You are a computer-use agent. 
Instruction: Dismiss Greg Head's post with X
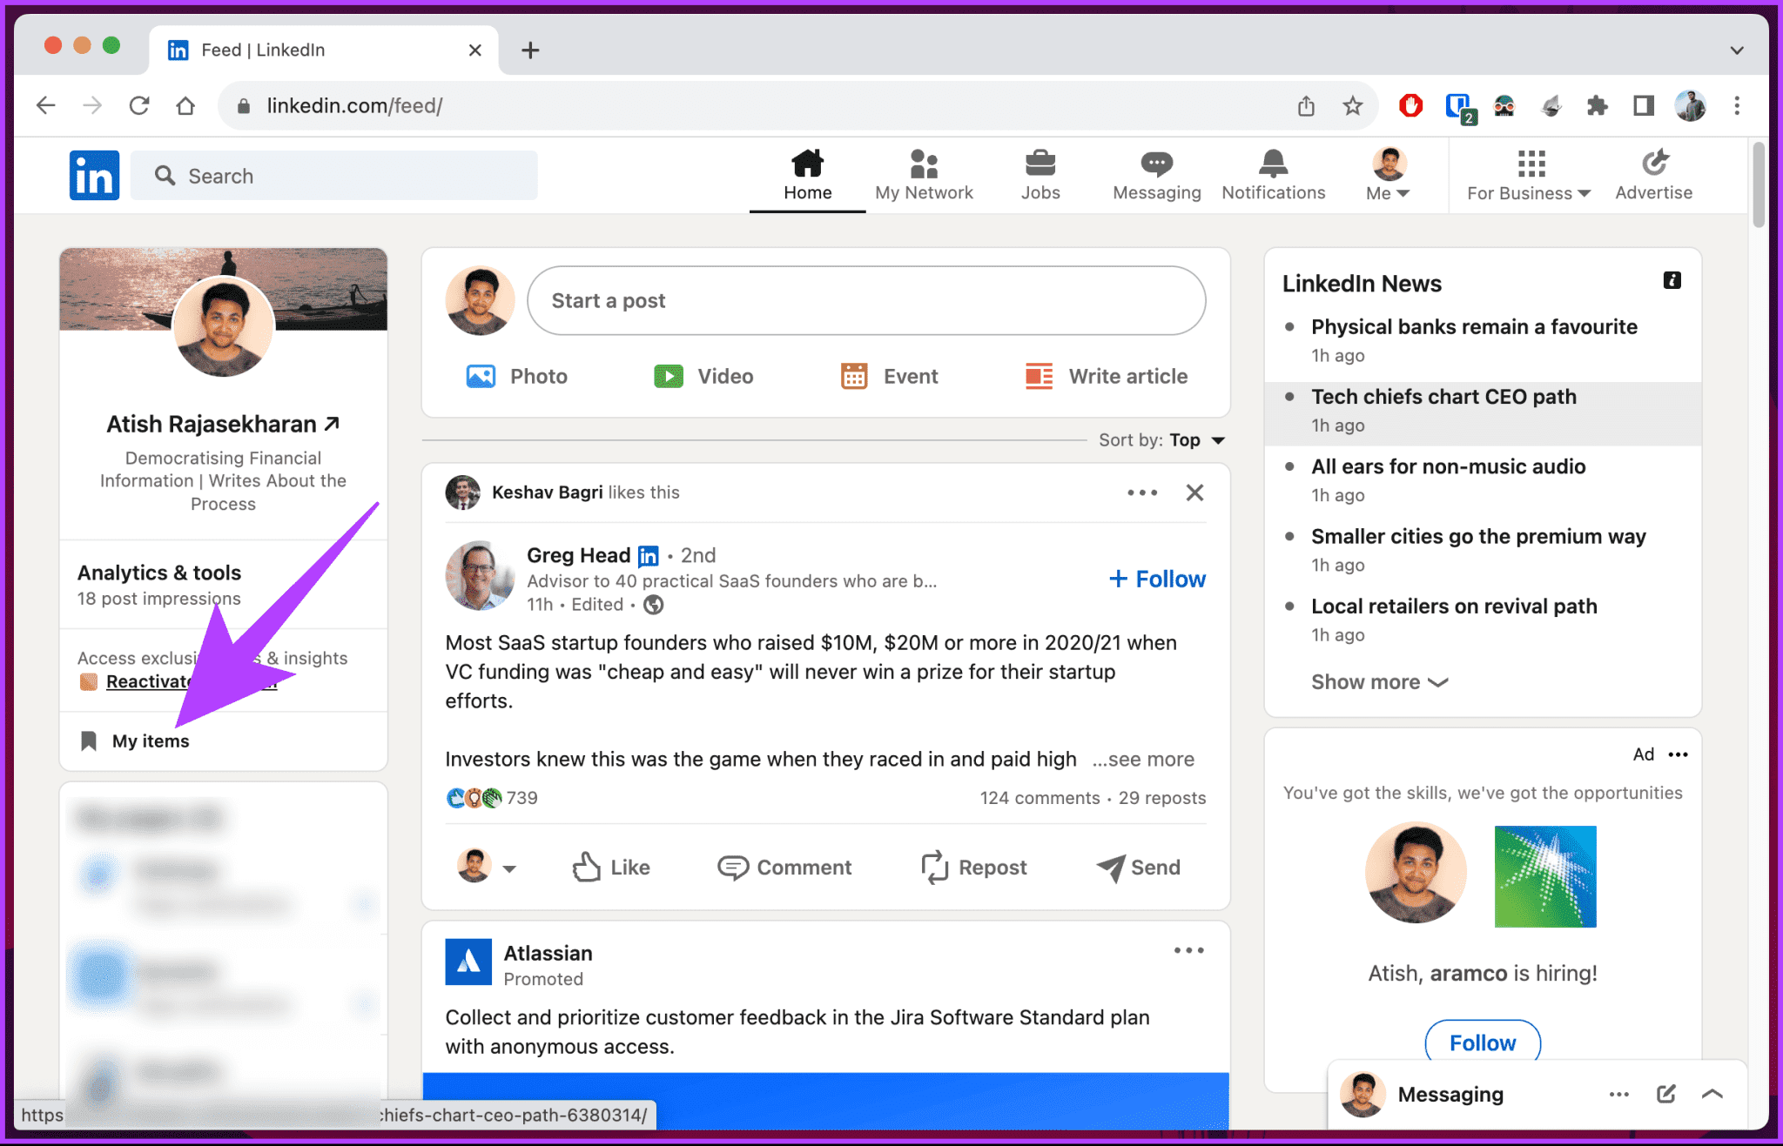click(x=1193, y=491)
